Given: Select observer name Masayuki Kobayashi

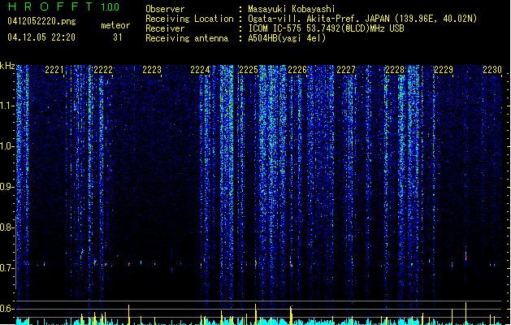Looking at the screenshot, I should pos(292,9).
